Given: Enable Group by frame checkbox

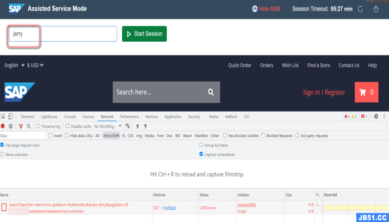Looking at the screenshot, I should (201, 145).
